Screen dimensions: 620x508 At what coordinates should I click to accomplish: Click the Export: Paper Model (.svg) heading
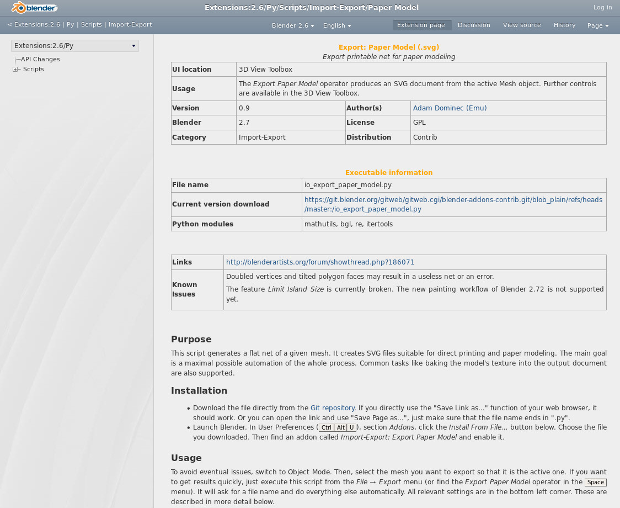[389, 47]
